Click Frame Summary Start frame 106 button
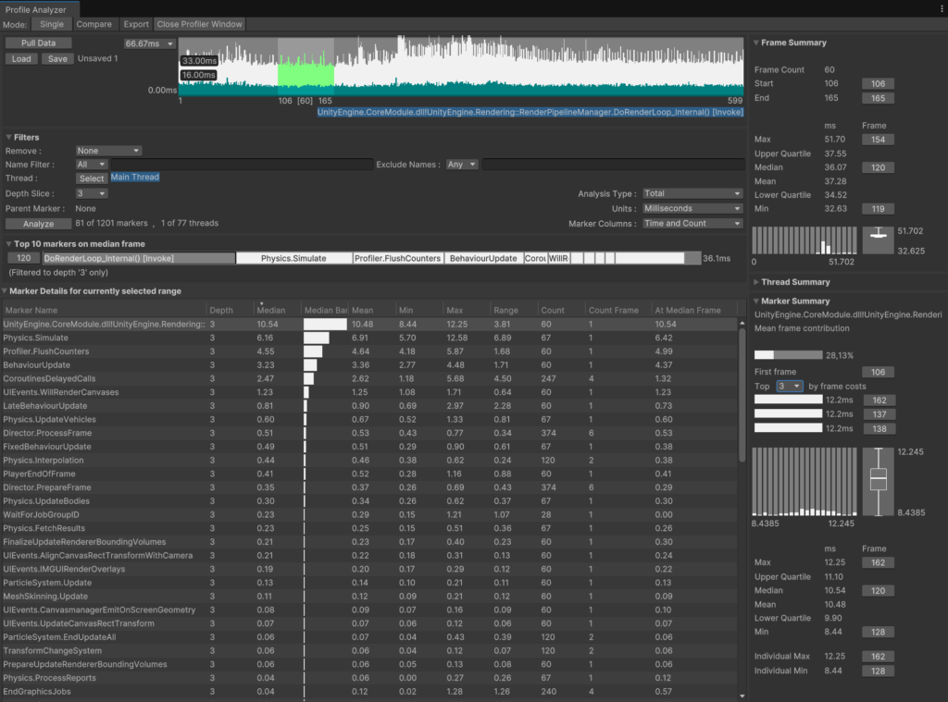The image size is (948, 702). click(878, 83)
